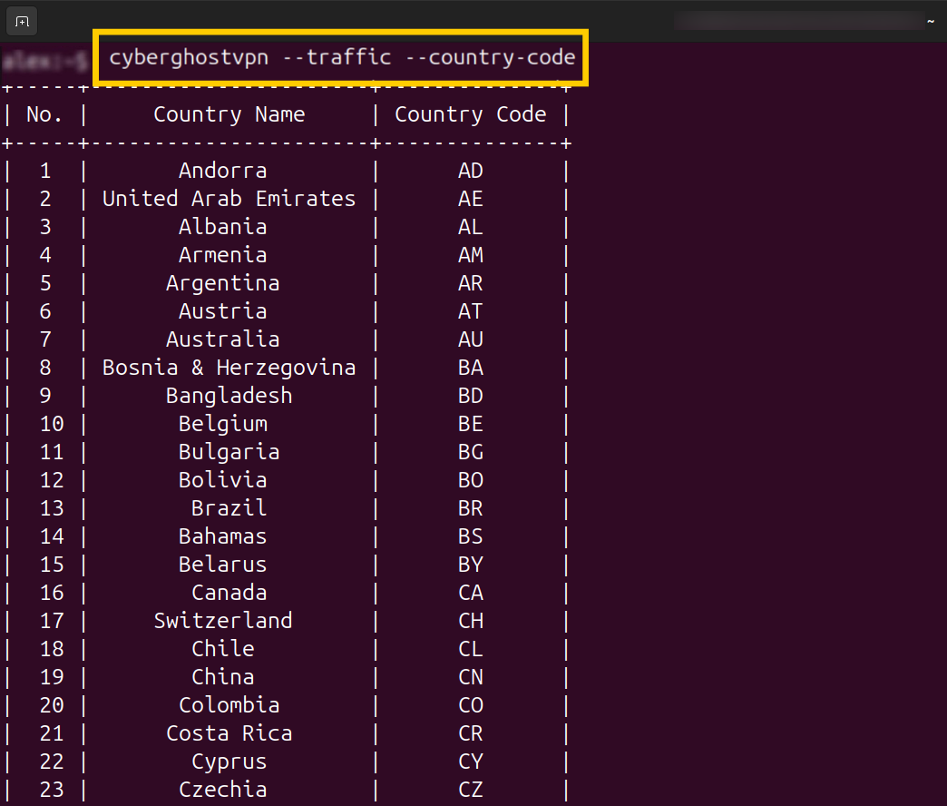Select 'China' in the country list
Viewport: 947px width, 806px height.
coord(223,677)
